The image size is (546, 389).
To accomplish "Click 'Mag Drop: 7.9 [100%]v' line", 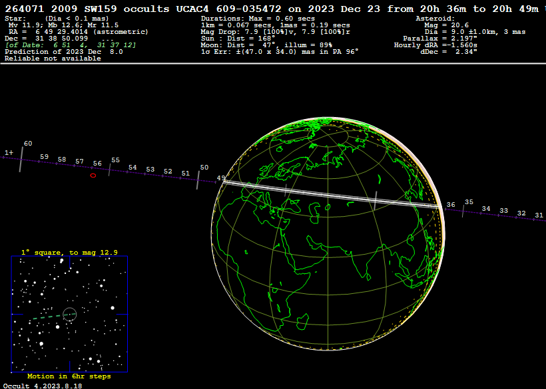I will click(x=275, y=32).
